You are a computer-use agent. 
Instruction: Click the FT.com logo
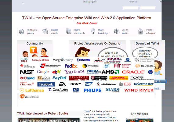(x=43, y=78)
